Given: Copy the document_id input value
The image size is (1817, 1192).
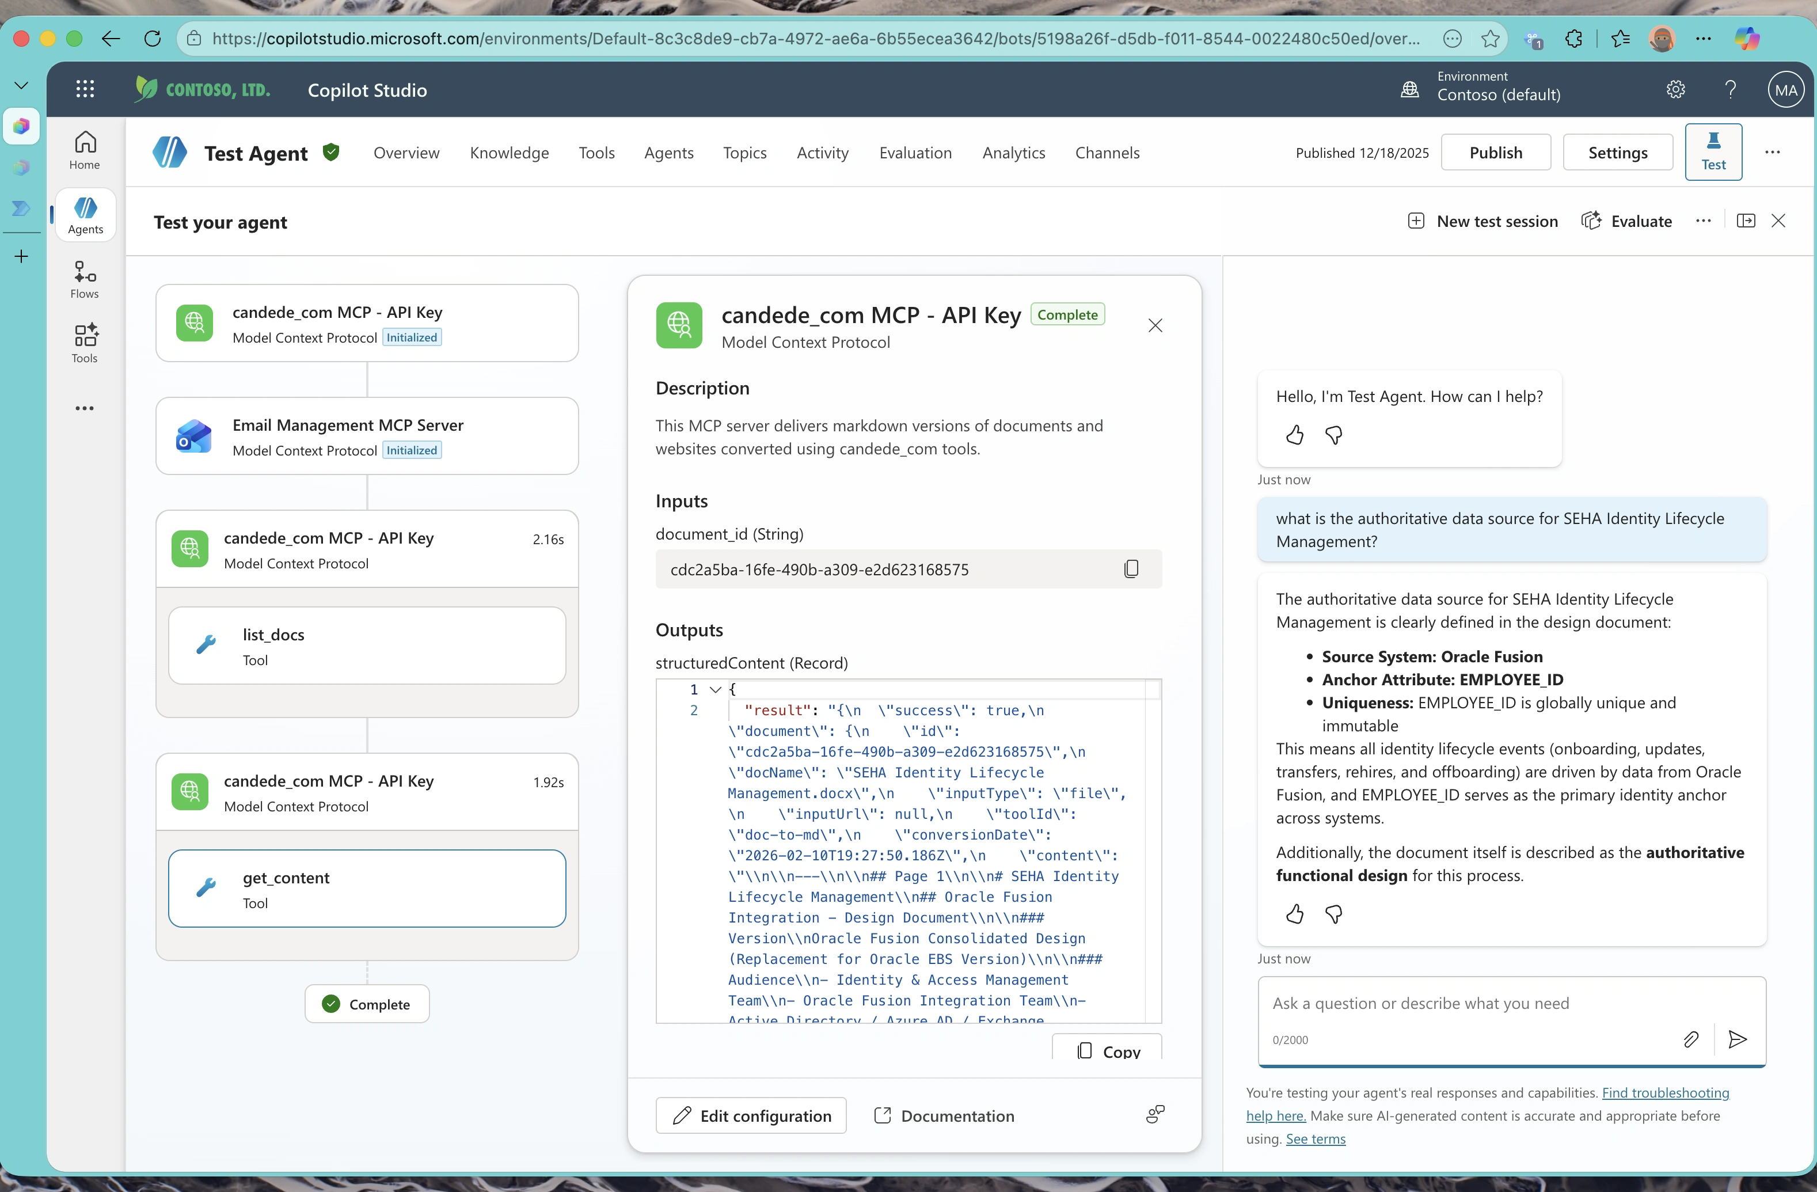Looking at the screenshot, I should [1131, 569].
